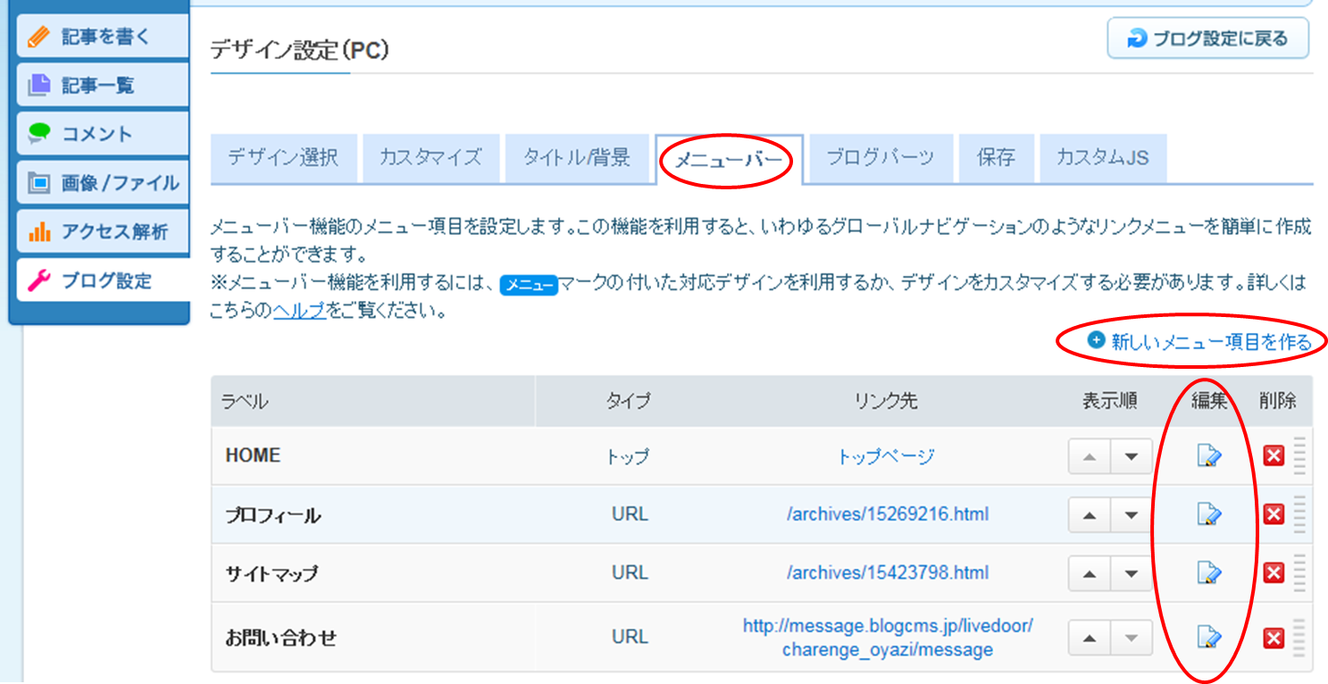
Task: Move プロフィール row down in display order
Action: (x=1132, y=514)
